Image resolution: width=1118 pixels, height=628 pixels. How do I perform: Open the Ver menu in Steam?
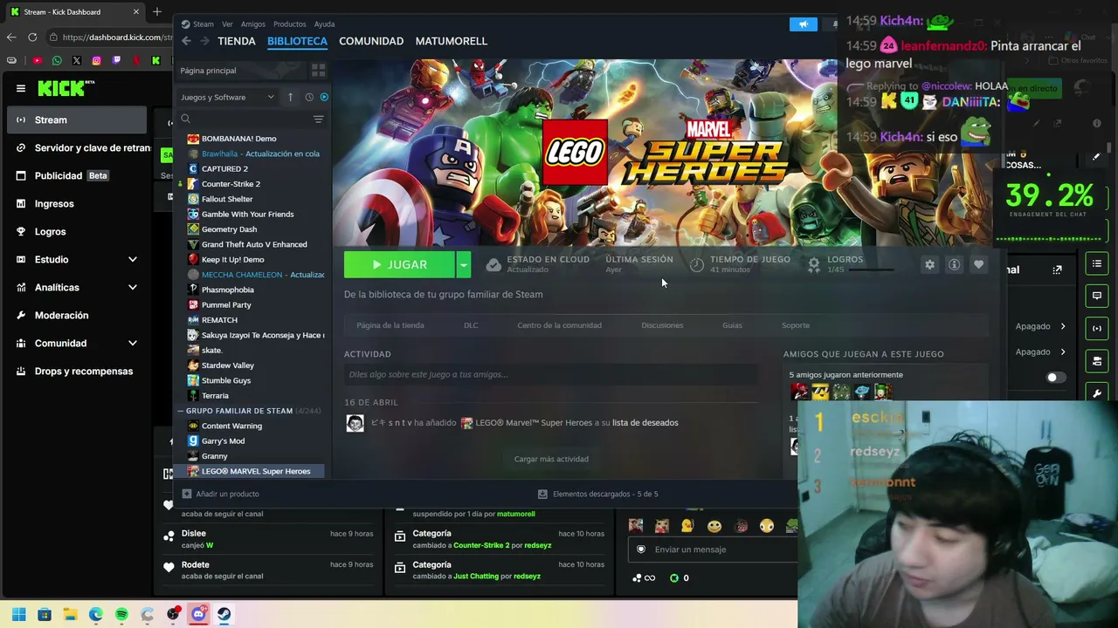click(x=227, y=24)
